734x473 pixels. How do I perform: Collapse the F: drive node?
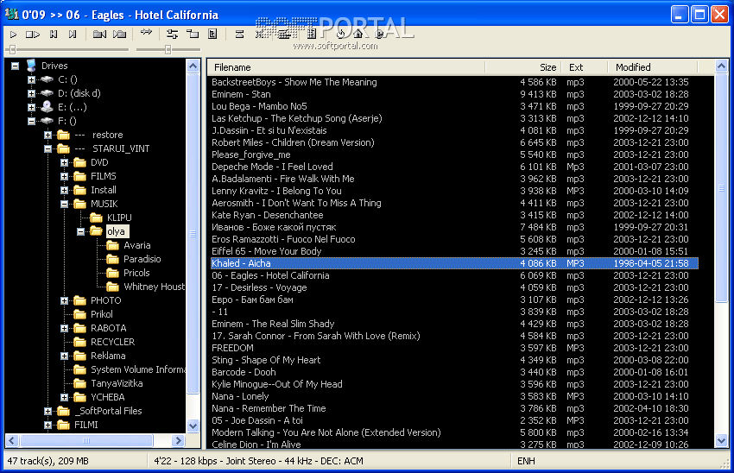pyautogui.click(x=31, y=121)
